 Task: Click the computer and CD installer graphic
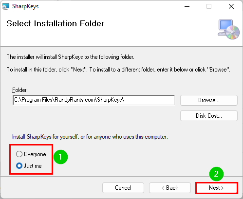pos(229,29)
